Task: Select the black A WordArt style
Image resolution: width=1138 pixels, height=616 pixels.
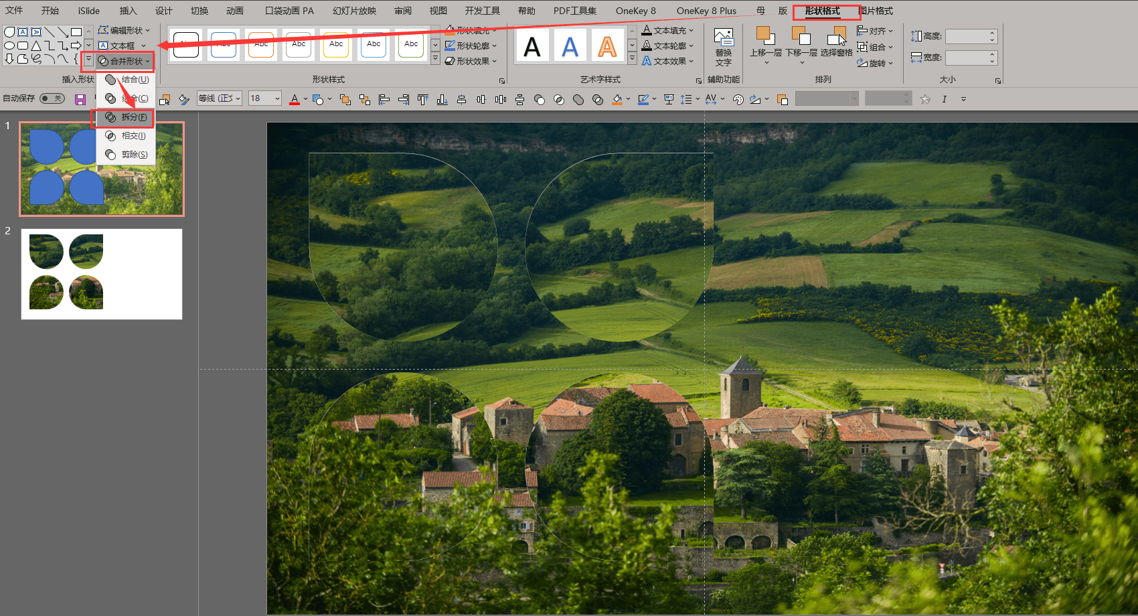Action: [532, 46]
